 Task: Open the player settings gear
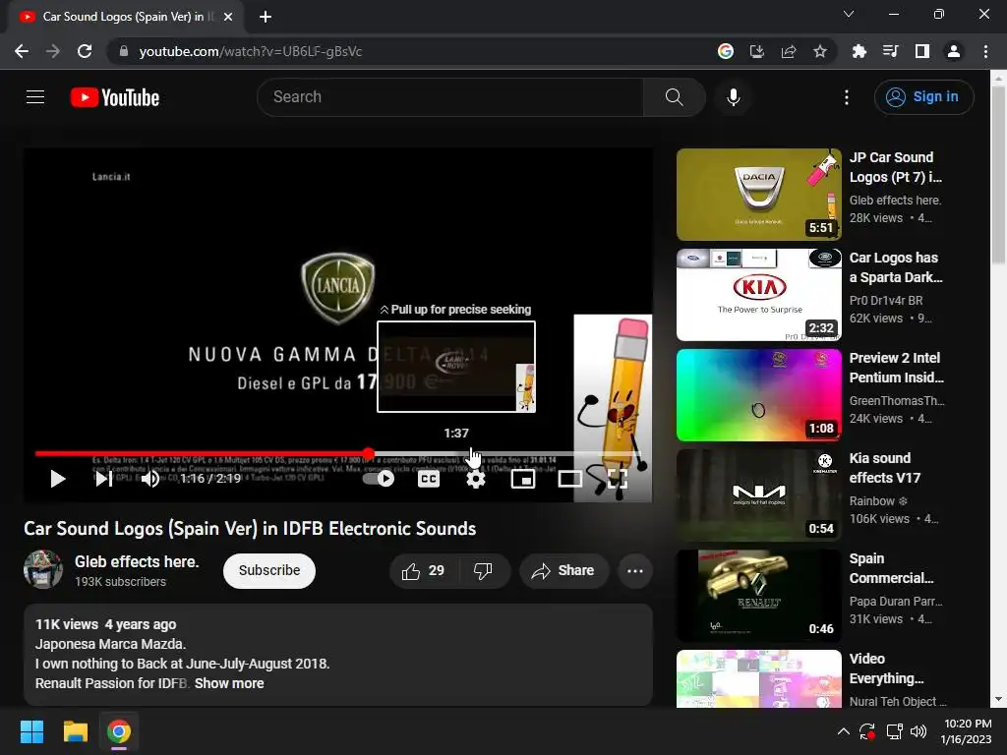pyautogui.click(x=475, y=479)
